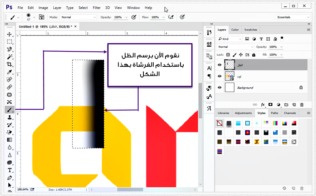316x196 pixels.
Task: Select the Eraser tool
Action: (x=9, y=132)
